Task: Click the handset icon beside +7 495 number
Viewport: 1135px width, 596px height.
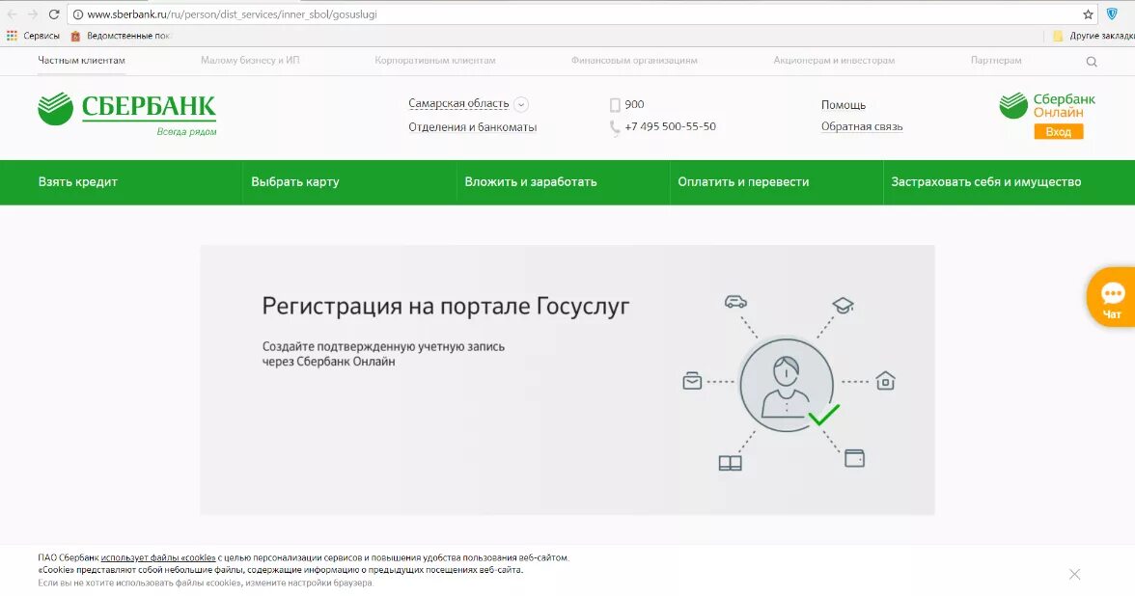Action: [x=615, y=128]
